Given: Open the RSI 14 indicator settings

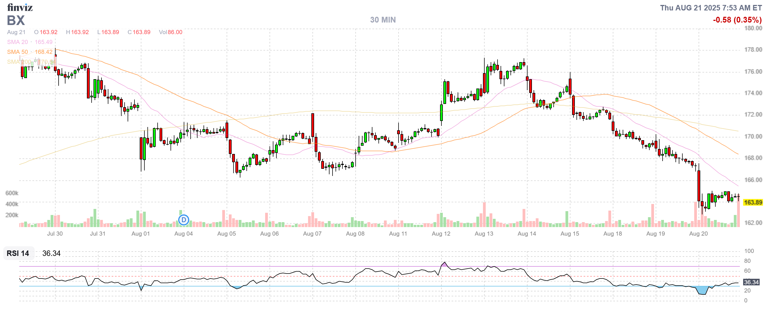Looking at the screenshot, I should click(18, 253).
